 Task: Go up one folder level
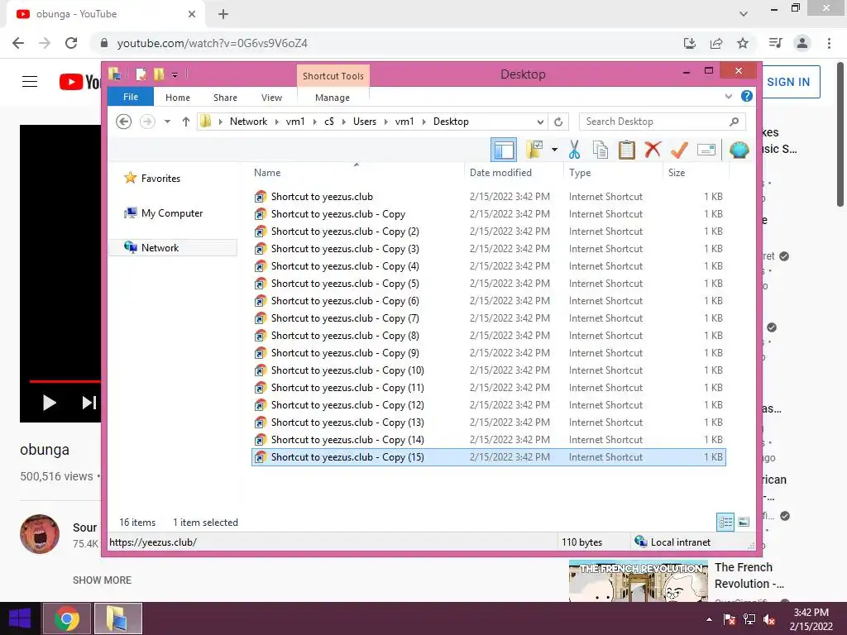(186, 122)
